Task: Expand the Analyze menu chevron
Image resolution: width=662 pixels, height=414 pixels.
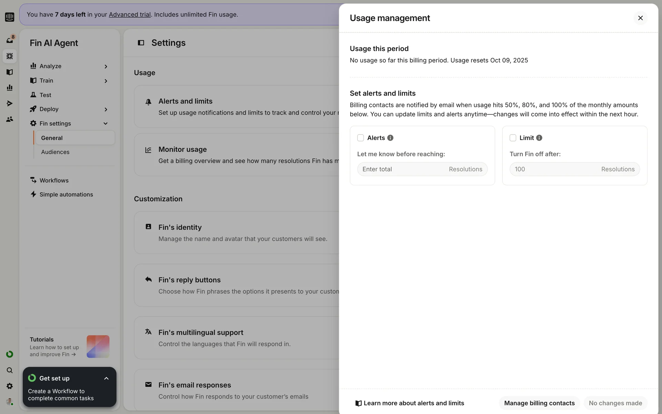Action: coord(106,66)
